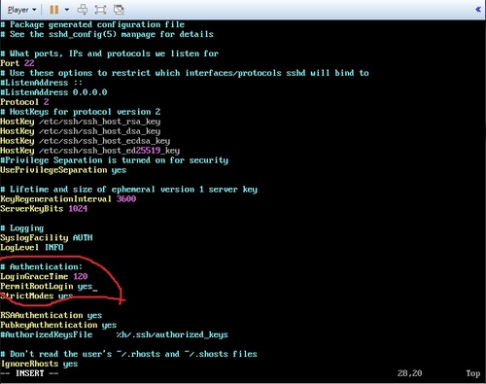Click 'IgnoreRhosts yes' line
486x384 pixels.
point(39,364)
